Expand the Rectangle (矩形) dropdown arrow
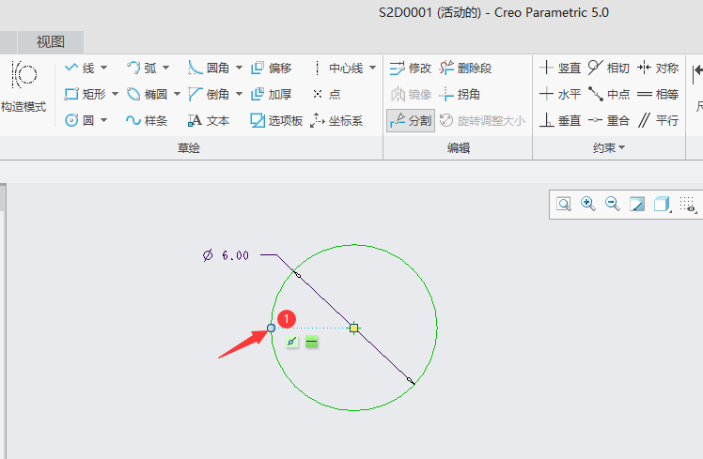The width and height of the screenshot is (703, 459). click(115, 94)
